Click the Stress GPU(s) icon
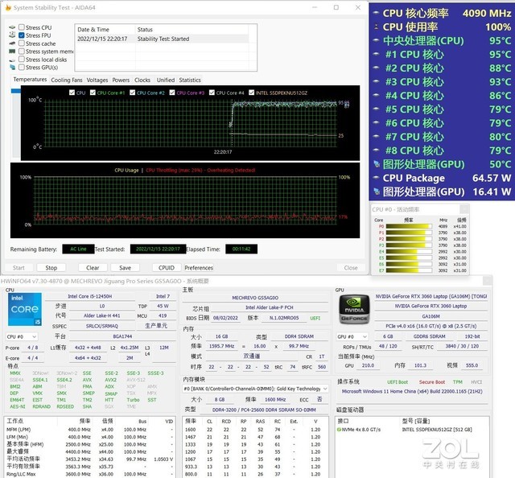Viewport: 515px width, 478px height. (x=12, y=68)
